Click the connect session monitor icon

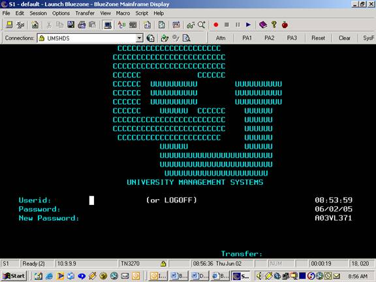click(9, 25)
